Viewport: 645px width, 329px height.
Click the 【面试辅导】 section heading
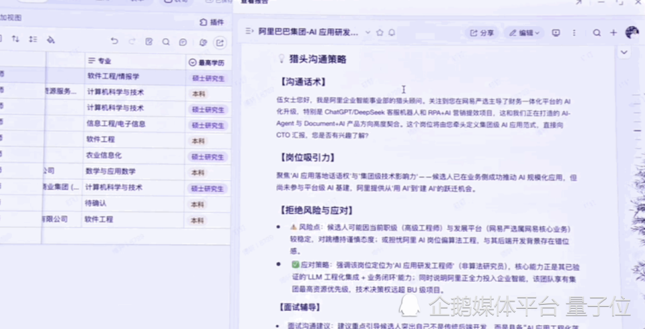pyautogui.click(x=300, y=307)
